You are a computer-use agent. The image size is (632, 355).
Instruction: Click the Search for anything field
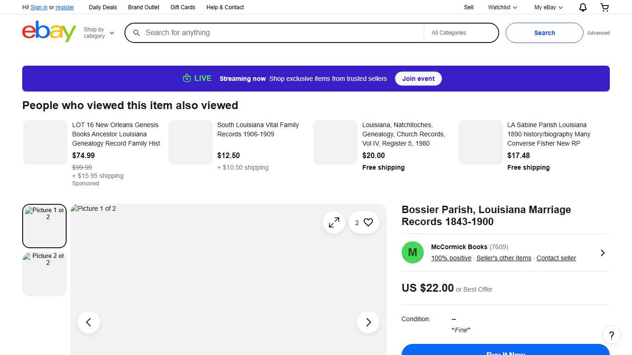coord(278,33)
